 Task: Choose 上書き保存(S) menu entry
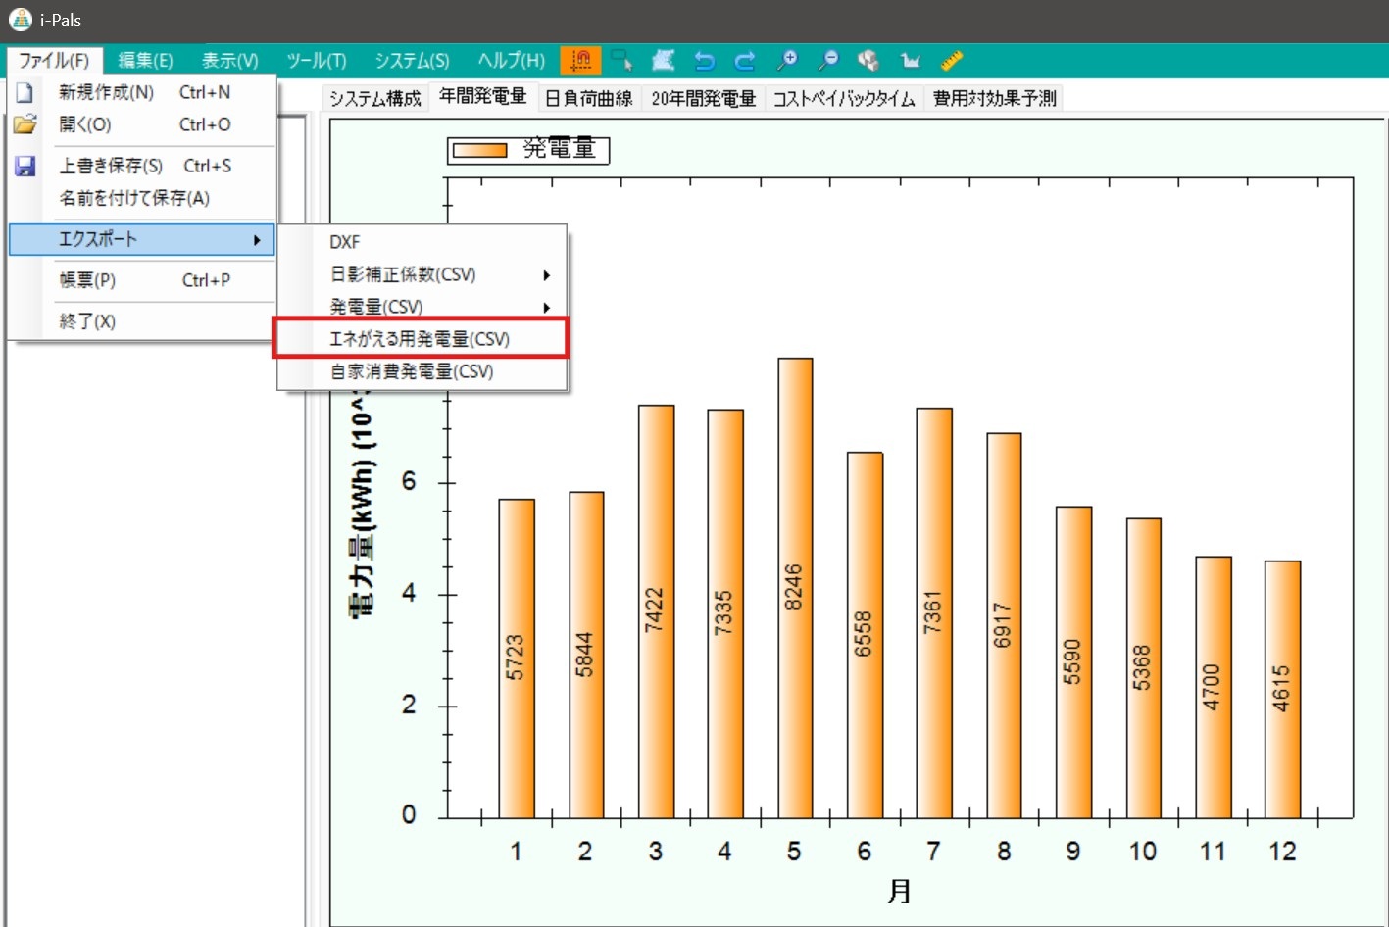[x=143, y=166]
